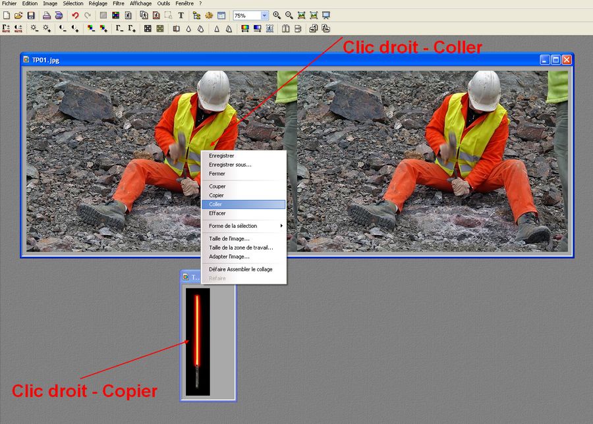This screenshot has width=593, height=424.
Task: Choose Copier in the context menu
Action: click(x=217, y=196)
